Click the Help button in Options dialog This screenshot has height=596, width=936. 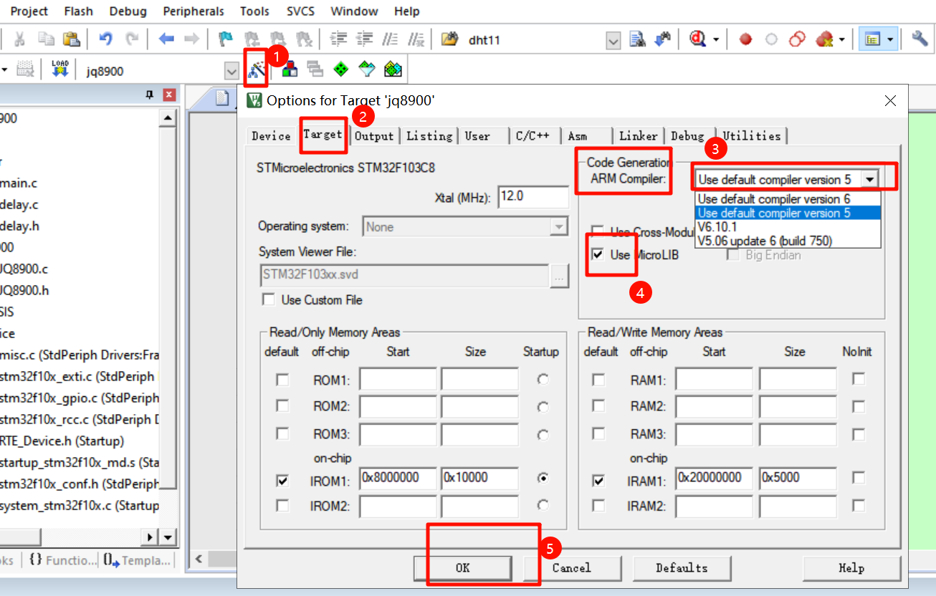pos(851,568)
